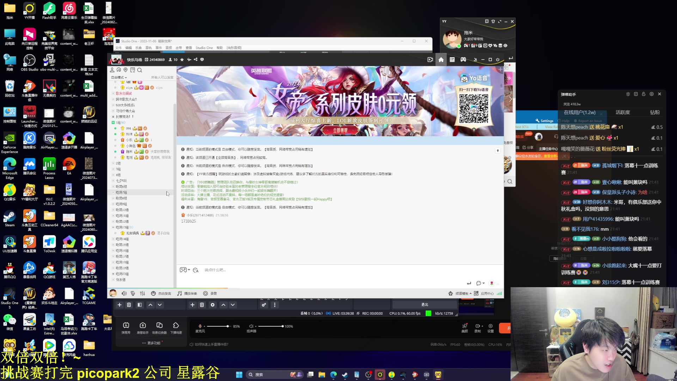The image size is (677, 381).
Task: Click Settings link in background window
Action: click(544, 121)
